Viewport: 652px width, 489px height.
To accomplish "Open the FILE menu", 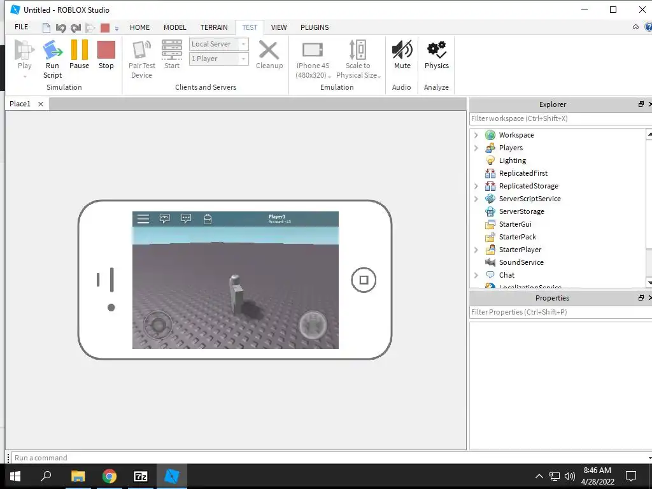I will 22,27.
